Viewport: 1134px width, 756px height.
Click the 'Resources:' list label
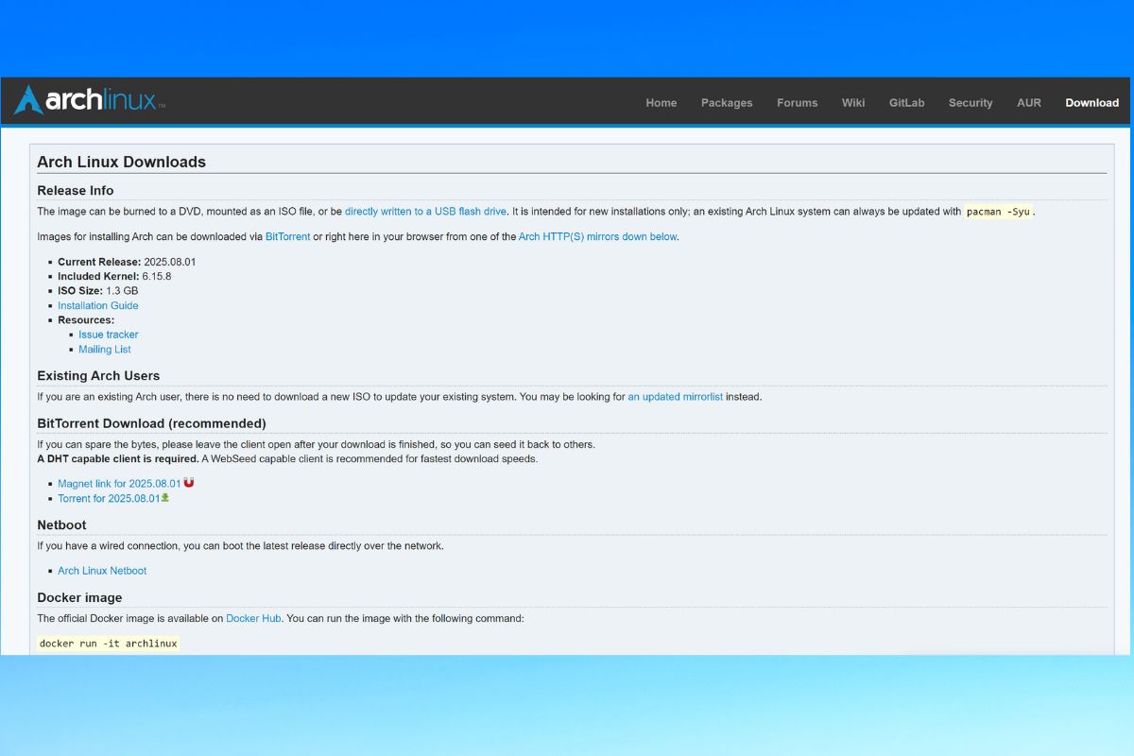point(86,320)
